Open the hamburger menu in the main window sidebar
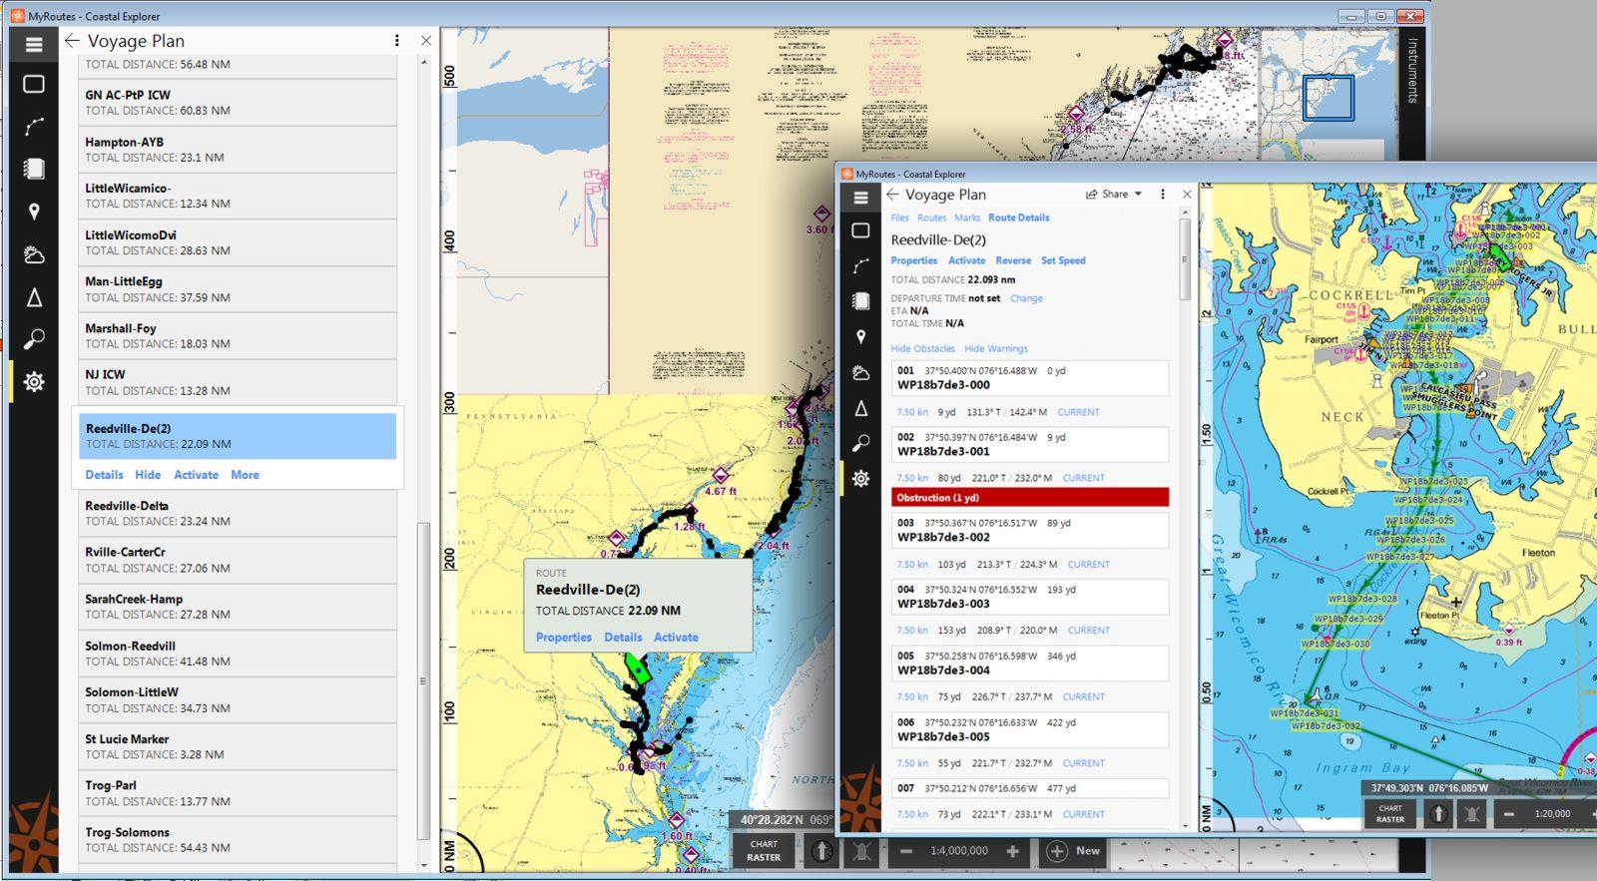This screenshot has width=1597, height=881. point(34,44)
